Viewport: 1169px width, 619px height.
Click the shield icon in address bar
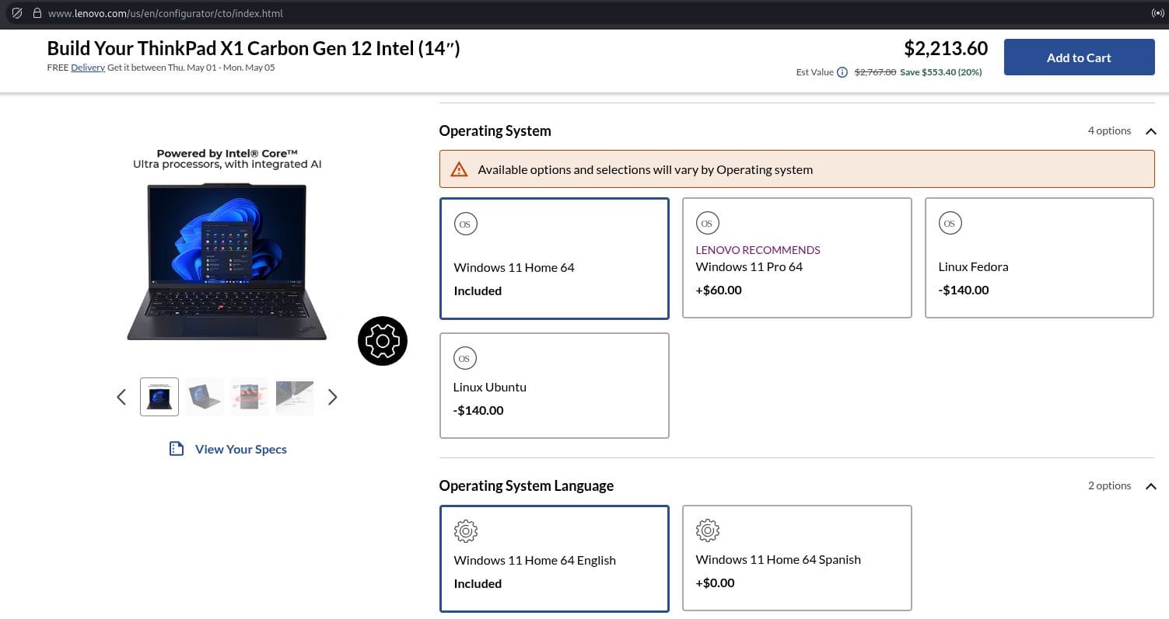point(17,13)
